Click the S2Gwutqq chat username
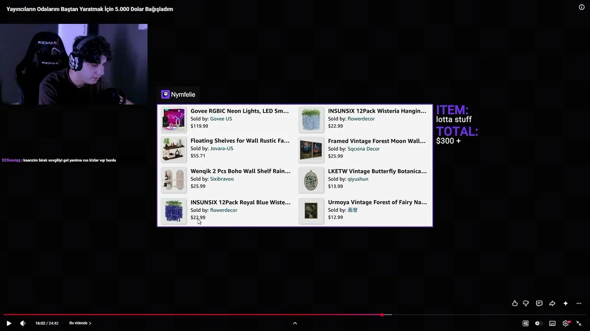This screenshot has height=331, width=590. [x=11, y=160]
